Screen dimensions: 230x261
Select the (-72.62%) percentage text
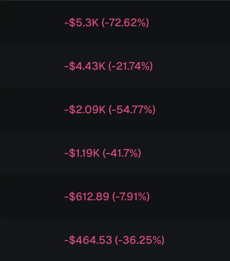125,23
